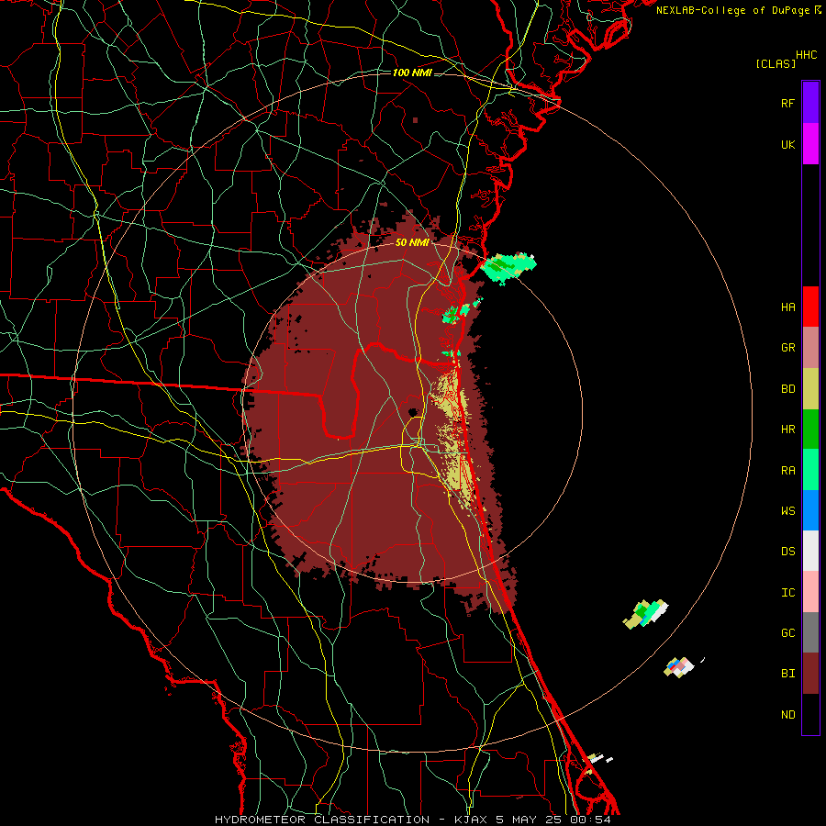
Task: Click the NEXLAB-College of DuPage text
Action: 732,10
